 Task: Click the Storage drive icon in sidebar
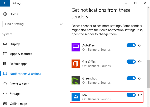point(5,94)
